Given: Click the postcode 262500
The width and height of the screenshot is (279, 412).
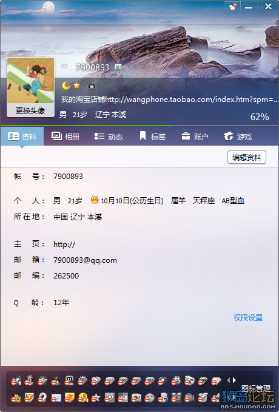Looking at the screenshot, I should (66, 276).
